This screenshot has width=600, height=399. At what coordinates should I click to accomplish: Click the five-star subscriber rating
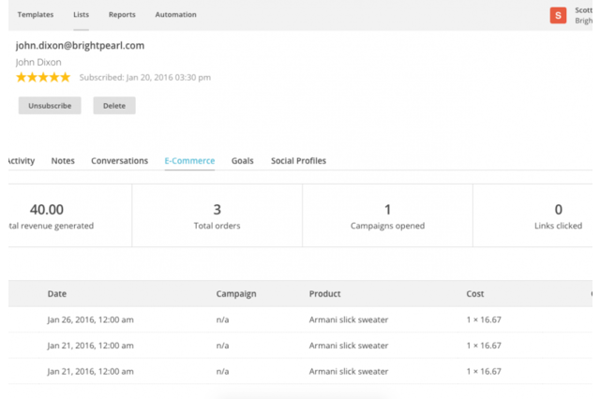43,78
